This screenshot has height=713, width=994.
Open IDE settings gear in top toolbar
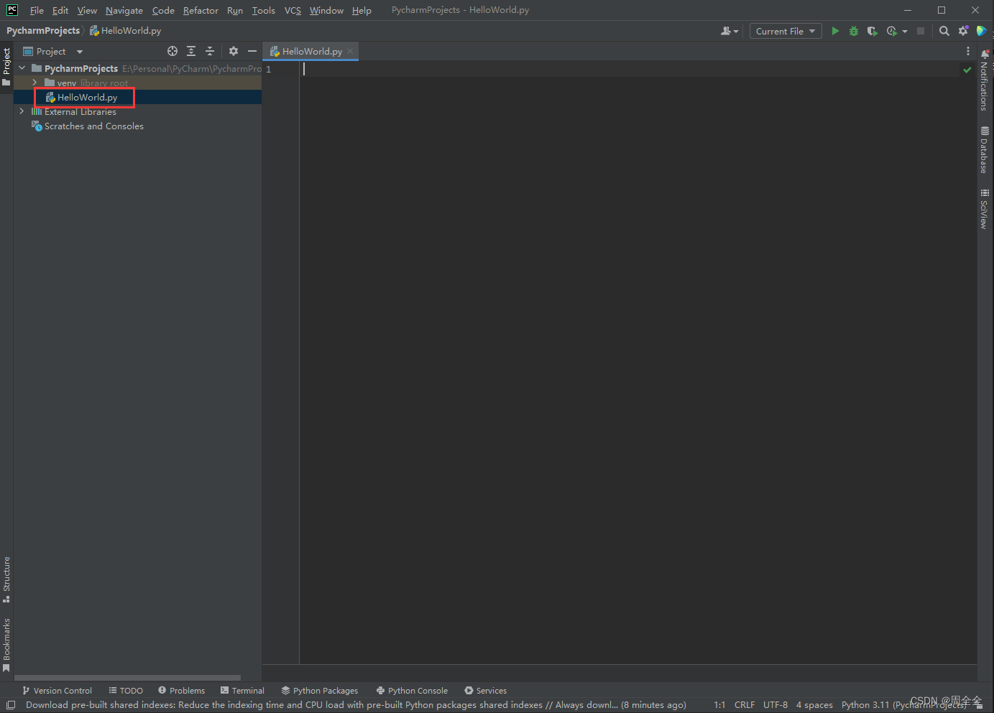[x=963, y=31]
